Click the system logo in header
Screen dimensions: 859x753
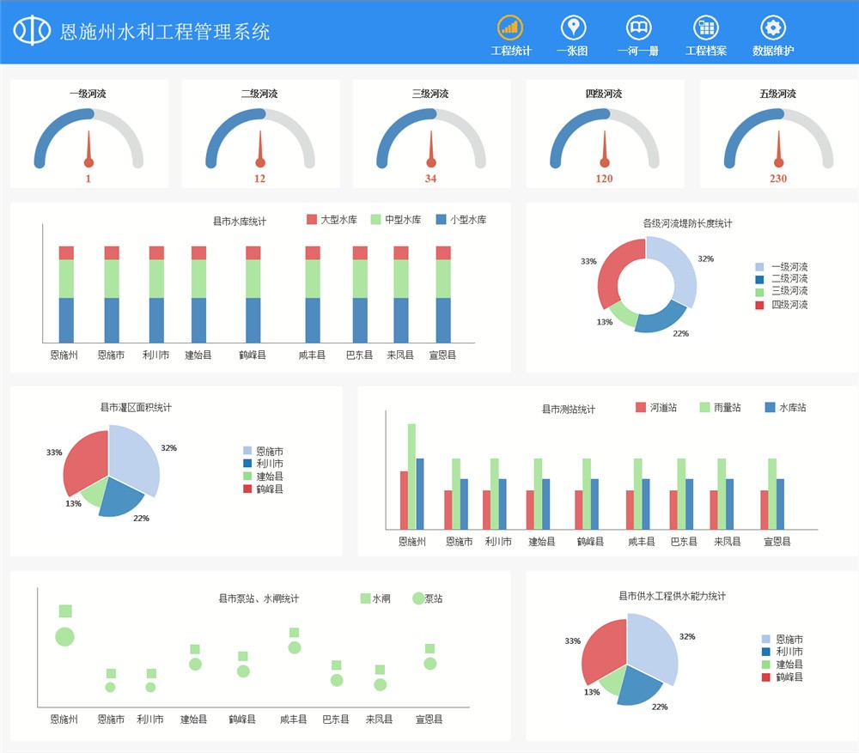32,32
